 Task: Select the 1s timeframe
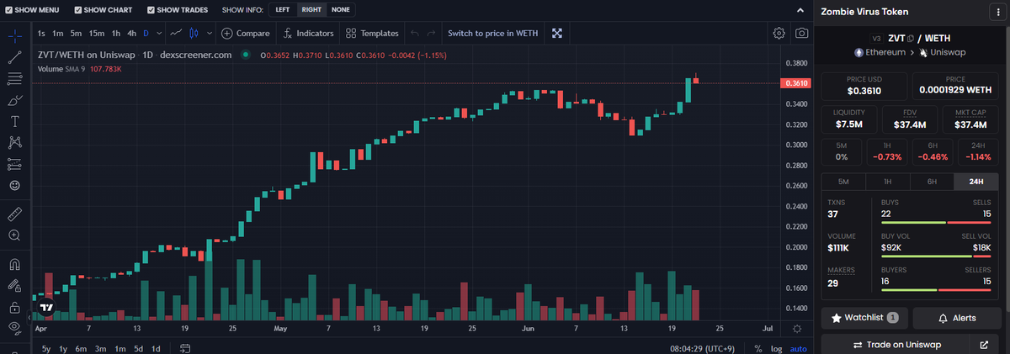click(41, 33)
